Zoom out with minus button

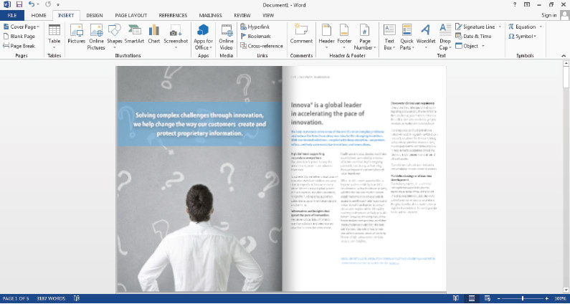click(499, 298)
